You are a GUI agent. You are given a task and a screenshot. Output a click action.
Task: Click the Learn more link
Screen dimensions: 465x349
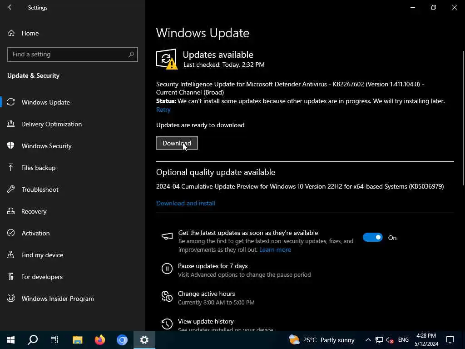[x=275, y=249]
